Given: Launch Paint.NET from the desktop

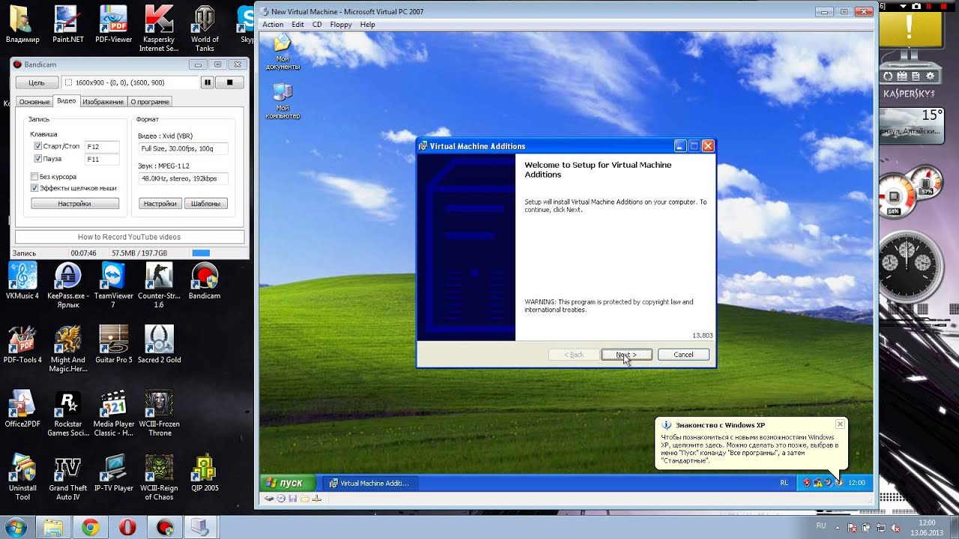Looking at the screenshot, I should click(68, 24).
